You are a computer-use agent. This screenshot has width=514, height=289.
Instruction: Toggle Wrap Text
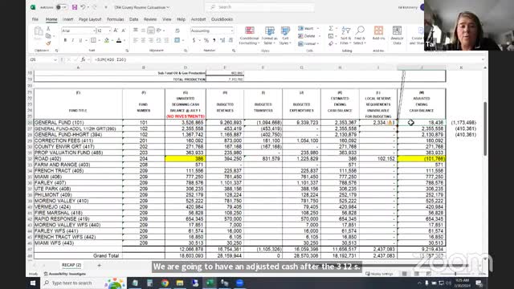pyautogui.click(x=177, y=31)
